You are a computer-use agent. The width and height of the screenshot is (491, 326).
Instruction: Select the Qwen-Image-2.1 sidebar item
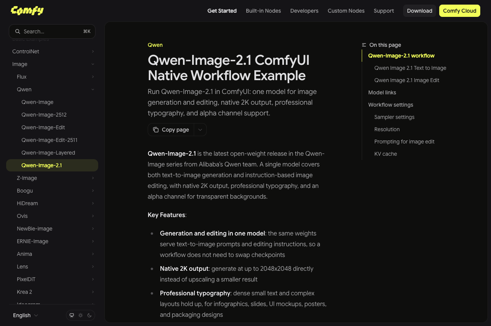[x=52, y=165]
